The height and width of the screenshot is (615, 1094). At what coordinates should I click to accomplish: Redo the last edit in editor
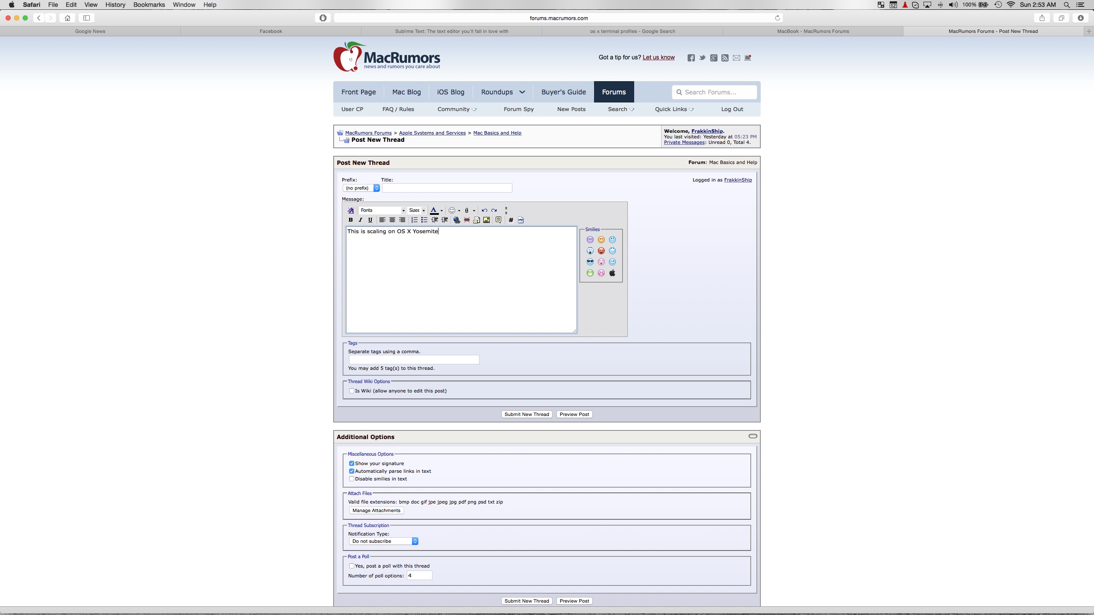494,210
